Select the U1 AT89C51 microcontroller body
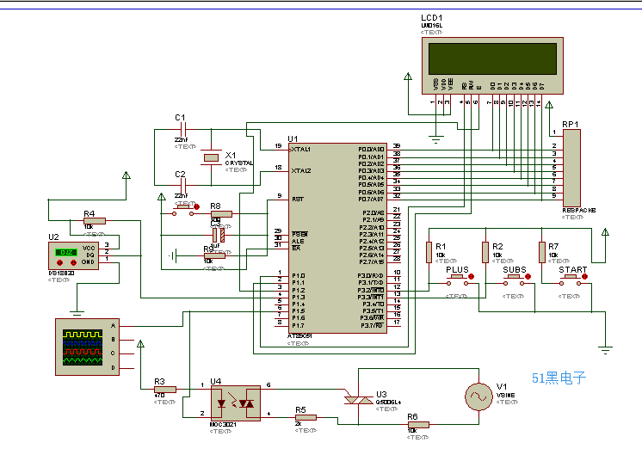 click(x=338, y=238)
